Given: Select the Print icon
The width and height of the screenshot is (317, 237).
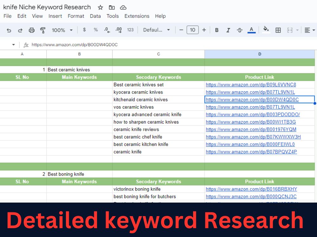Looking at the screenshot, I should tap(31, 30).
